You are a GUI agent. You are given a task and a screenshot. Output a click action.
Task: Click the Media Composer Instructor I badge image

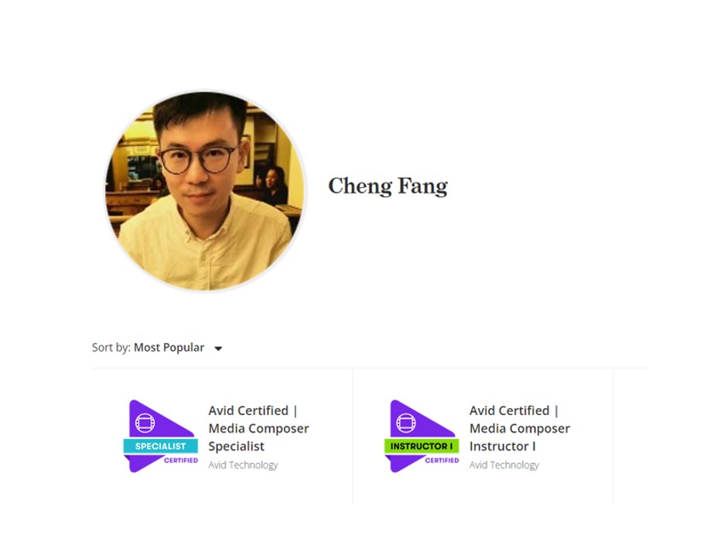coord(422,436)
